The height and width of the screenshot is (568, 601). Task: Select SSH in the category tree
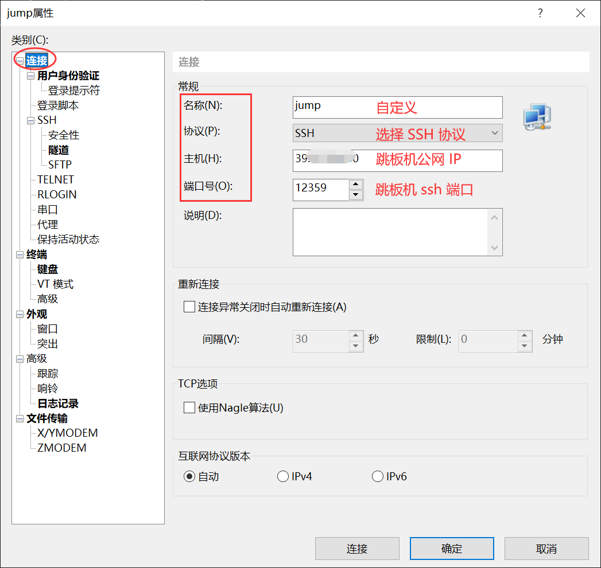pos(46,120)
